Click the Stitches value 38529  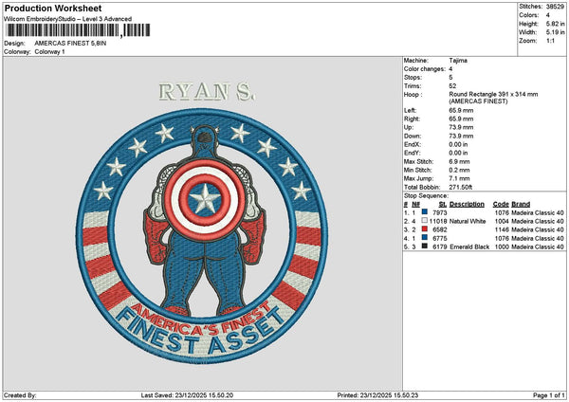(x=555, y=7)
